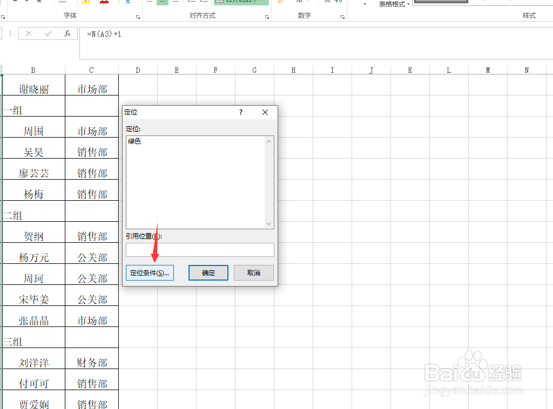The image size is (553, 409).
Task: Select 绿色 in the Go To list
Action: pyautogui.click(x=135, y=141)
